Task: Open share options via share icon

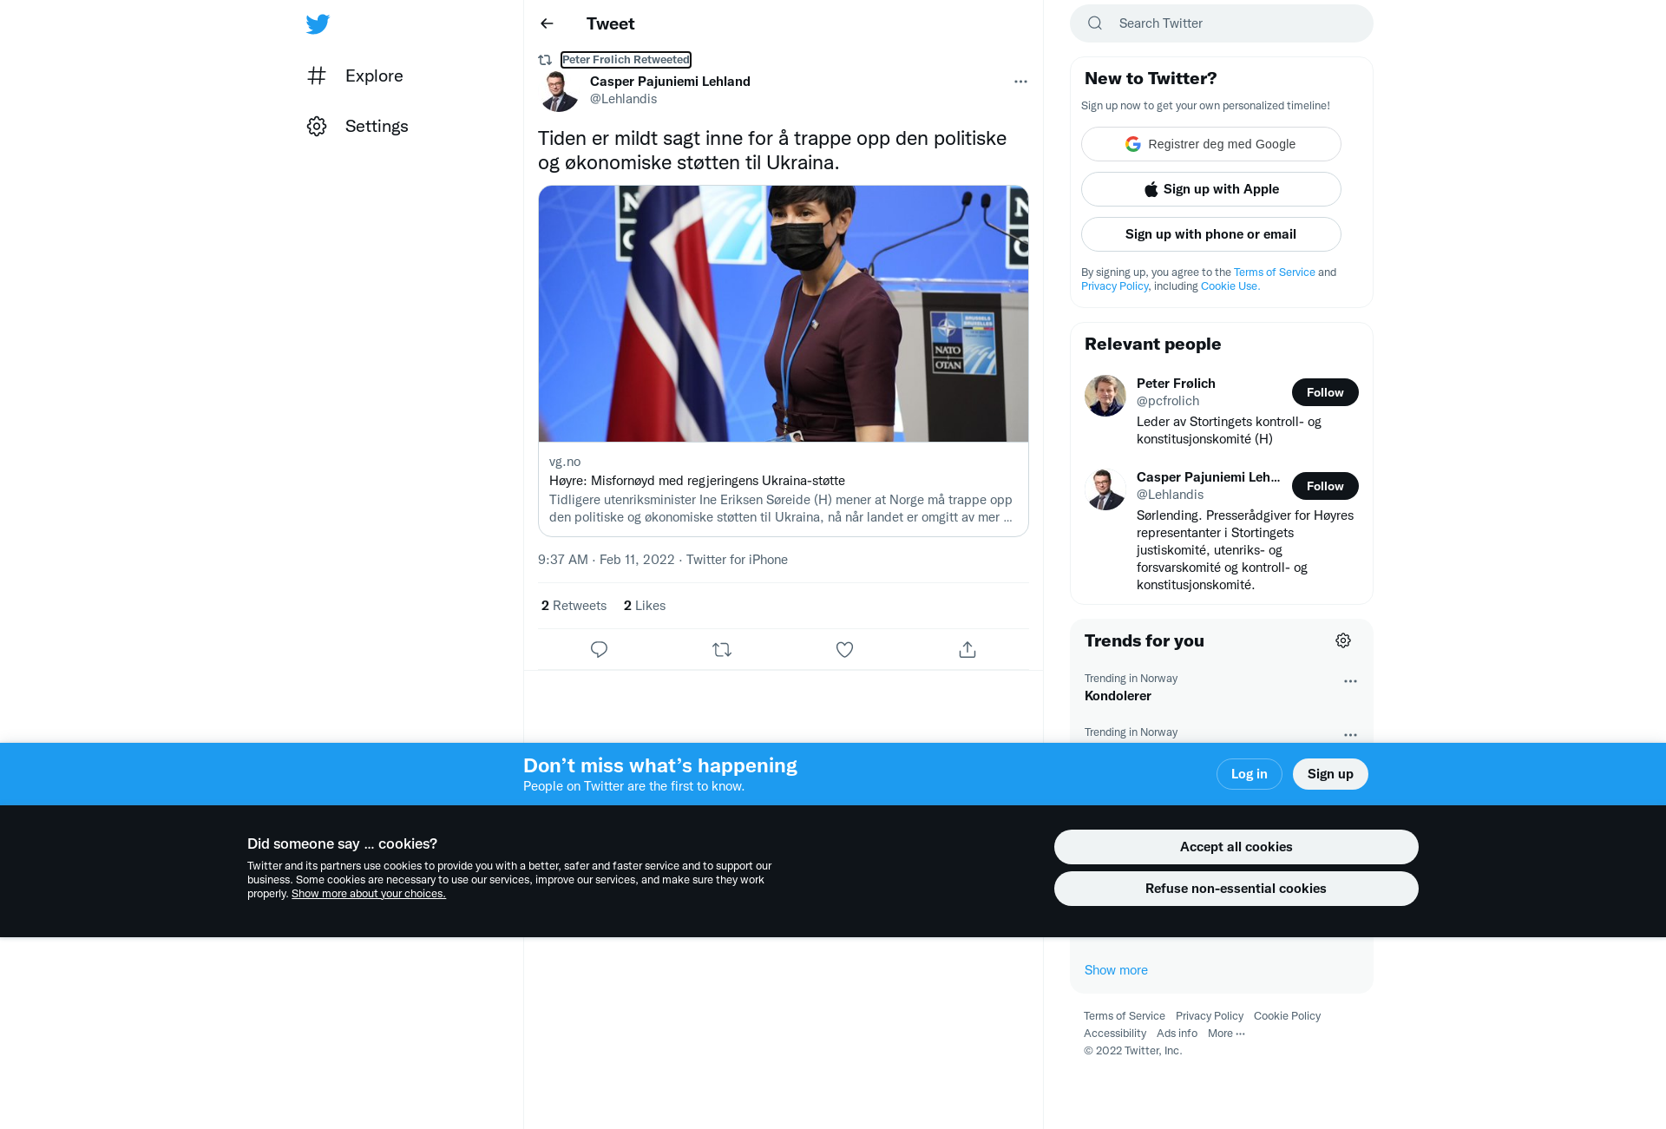Action: (967, 649)
